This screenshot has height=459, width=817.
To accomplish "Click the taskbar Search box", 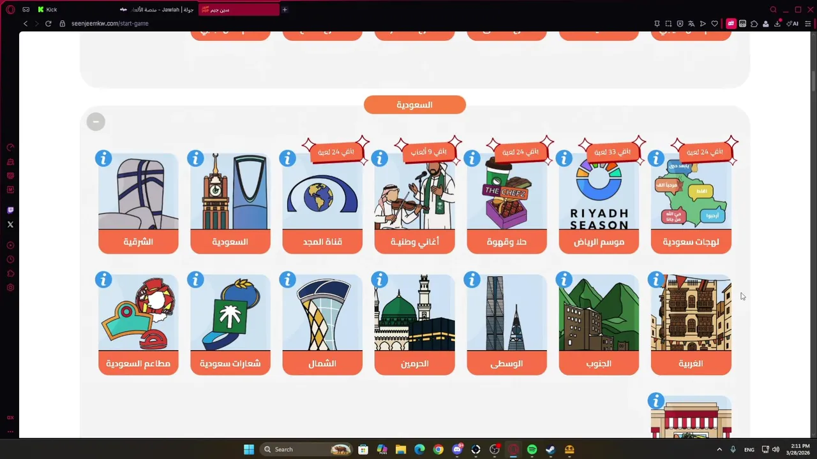I will [x=307, y=449].
